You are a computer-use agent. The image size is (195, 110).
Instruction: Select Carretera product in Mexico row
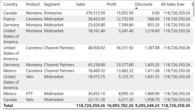pos(34,71)
